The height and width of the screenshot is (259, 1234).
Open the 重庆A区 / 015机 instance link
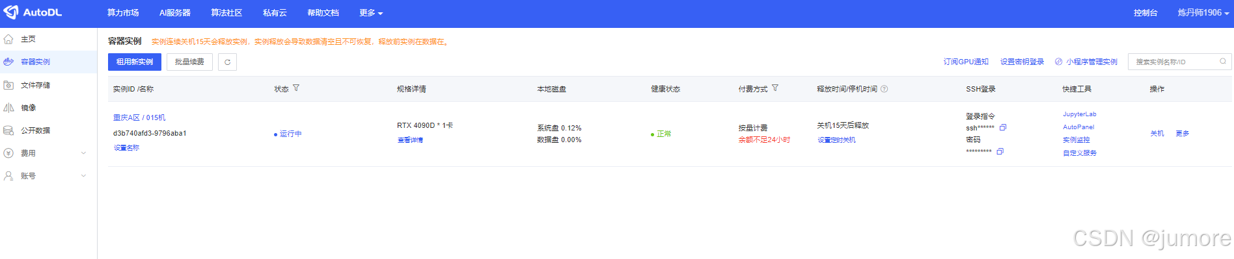coord(139,117)
